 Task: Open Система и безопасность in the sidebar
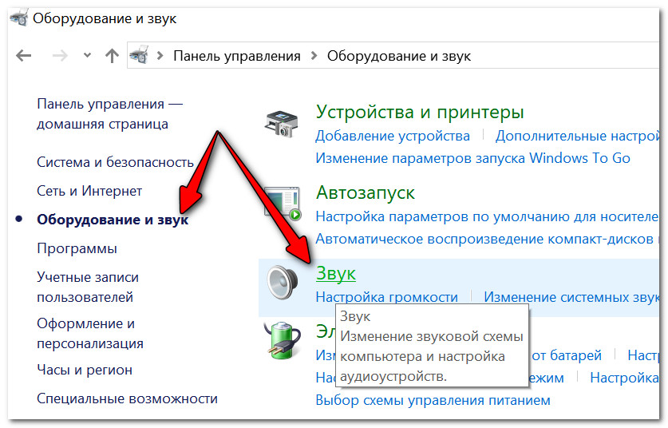coord(115,162)
